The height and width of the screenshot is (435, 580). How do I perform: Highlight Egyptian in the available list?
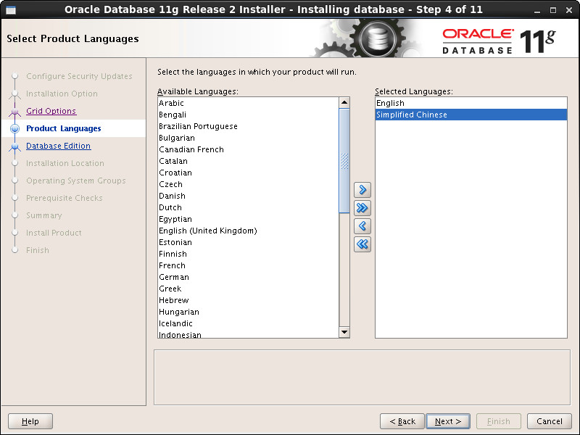pyautogui.click(x=248, y=219)
